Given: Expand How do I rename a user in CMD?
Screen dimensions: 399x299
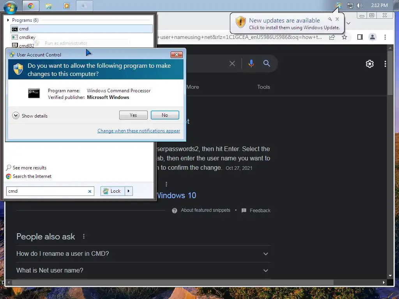Looking at the screenshot, I should [x=143, y=254].
